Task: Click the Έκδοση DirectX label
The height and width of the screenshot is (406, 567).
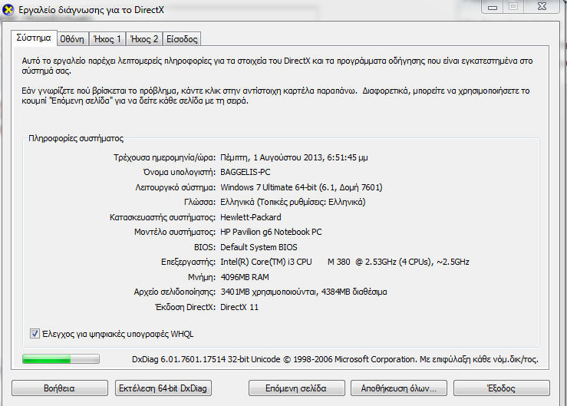Action: (185, 307)
